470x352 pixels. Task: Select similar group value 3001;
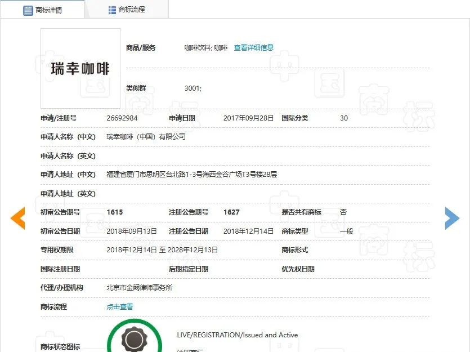(x=193, y=88)
